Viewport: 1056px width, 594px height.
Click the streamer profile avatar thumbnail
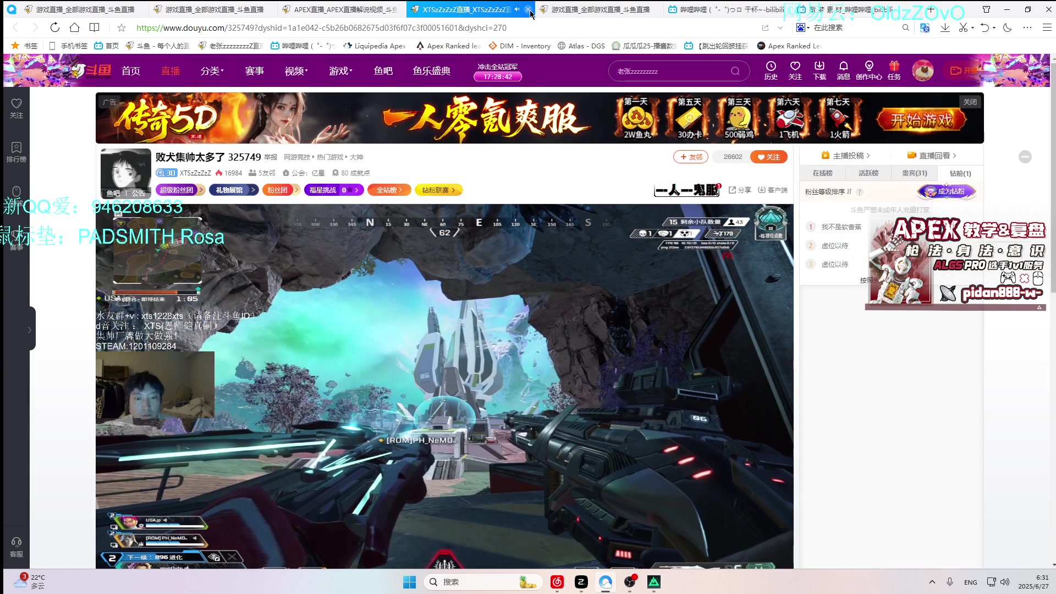pyautogui.click(x=125, y=173)
